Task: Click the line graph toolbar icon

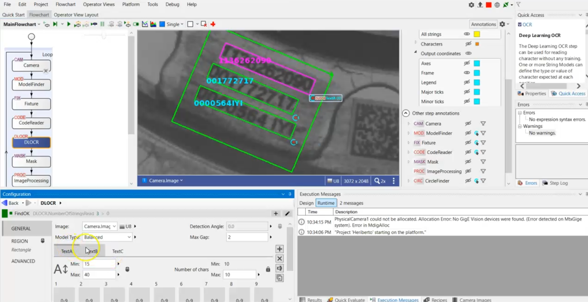Action: tap(145, 24)
